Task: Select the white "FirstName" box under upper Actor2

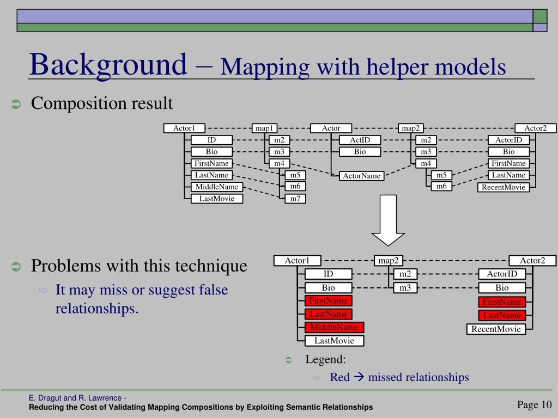Action: (x=509, y=163)
